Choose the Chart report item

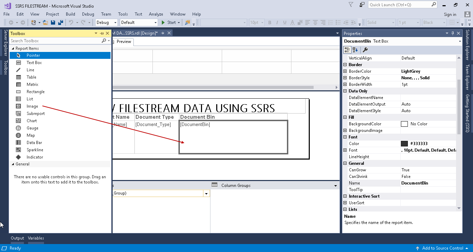(x=32, y=121)
